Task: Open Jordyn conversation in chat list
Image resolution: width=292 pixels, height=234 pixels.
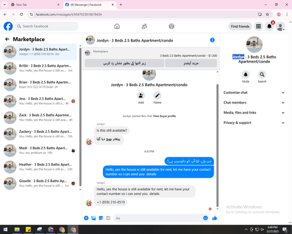Action: coord(39,51)
